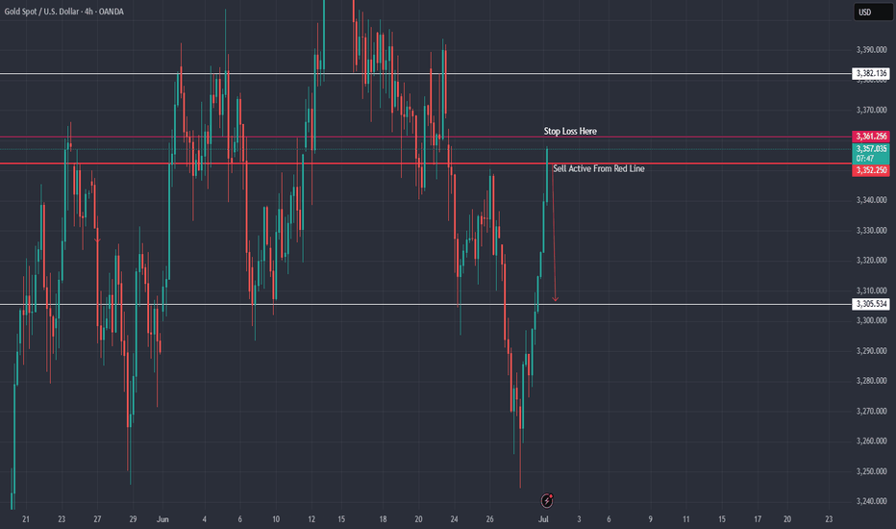The height and width of the screenshot is (529, 896).
Task: Click the 18 date label on time axis
Action: coord(383,519)
